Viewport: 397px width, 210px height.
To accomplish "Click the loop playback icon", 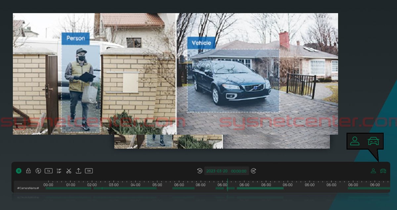I will [38, 171].
